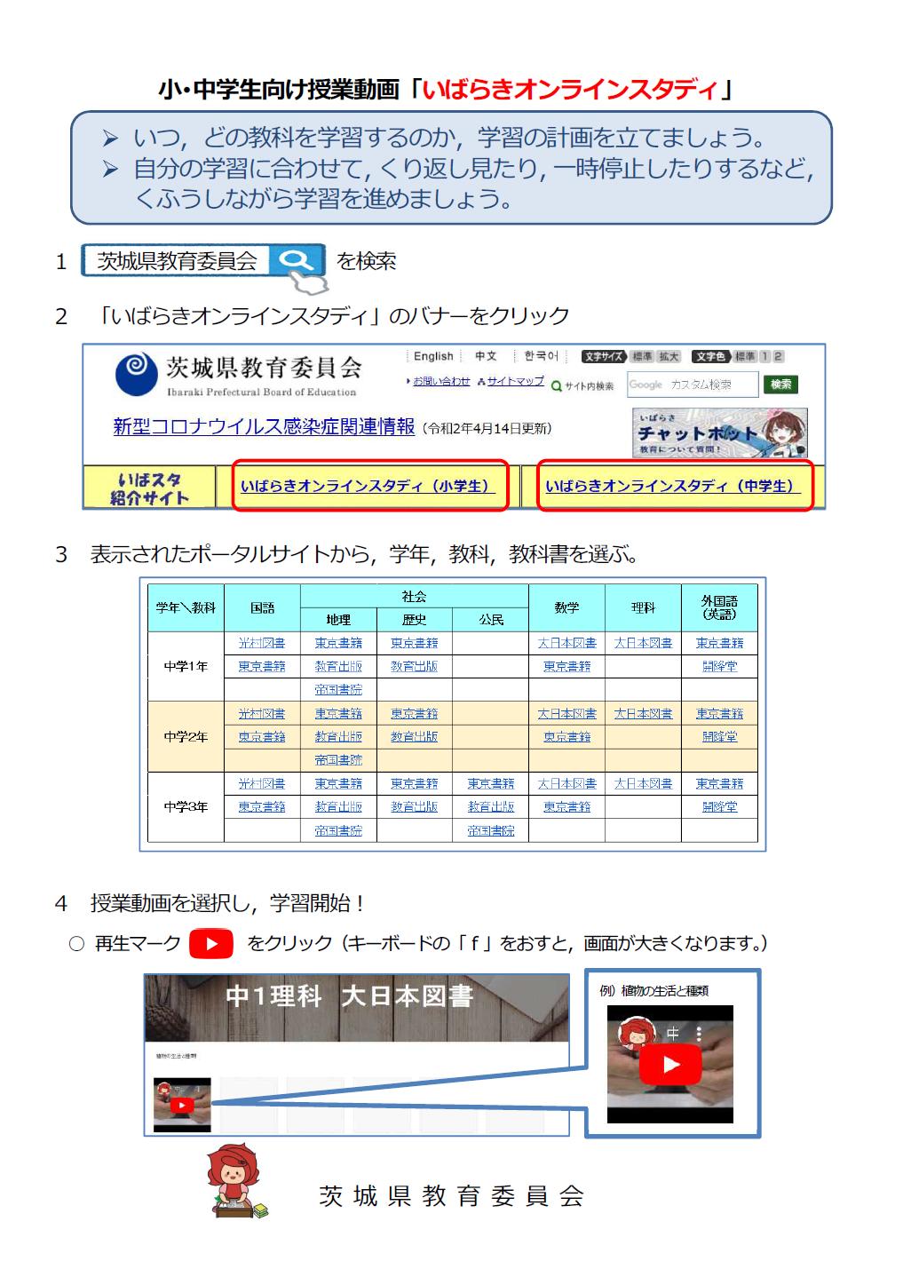Open 中学1年 地理 帝国書院 link
This screenshot has width=903, height=1285.
338,689
